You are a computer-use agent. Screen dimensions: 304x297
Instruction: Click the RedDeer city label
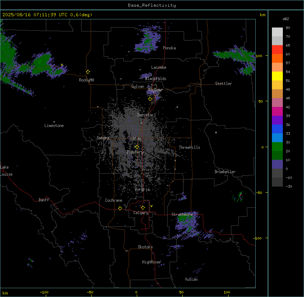pyautogui.click(x=155, y=90)
